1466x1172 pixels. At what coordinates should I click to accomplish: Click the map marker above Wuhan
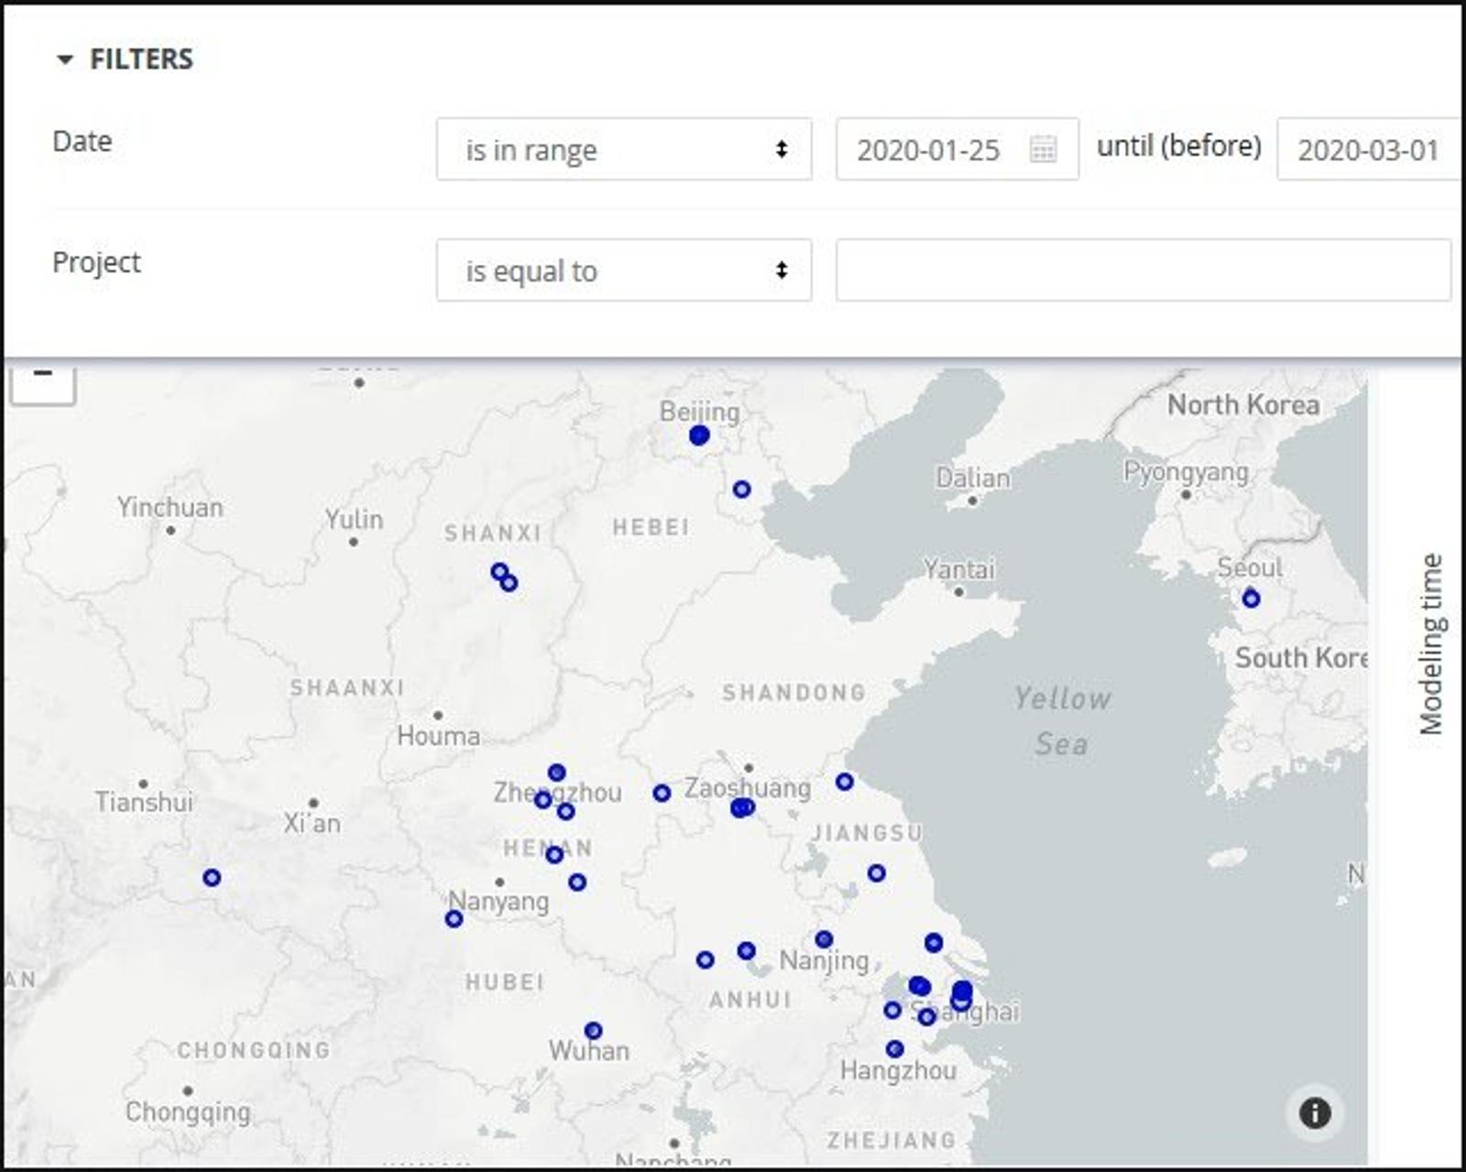point(593,1031)
